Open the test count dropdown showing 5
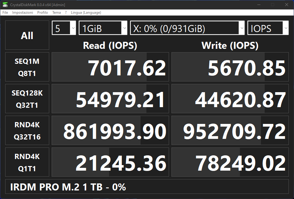The height and width of the screenshot is (199, 294). (x=64, y=28)
